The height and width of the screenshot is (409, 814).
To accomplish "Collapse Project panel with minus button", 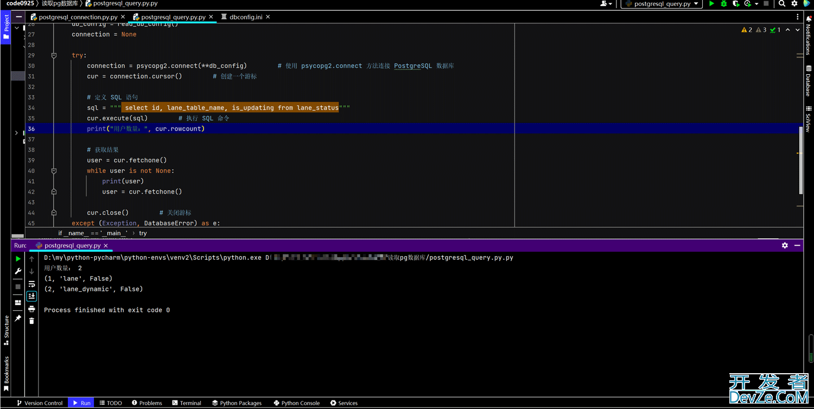I will 19,17.
